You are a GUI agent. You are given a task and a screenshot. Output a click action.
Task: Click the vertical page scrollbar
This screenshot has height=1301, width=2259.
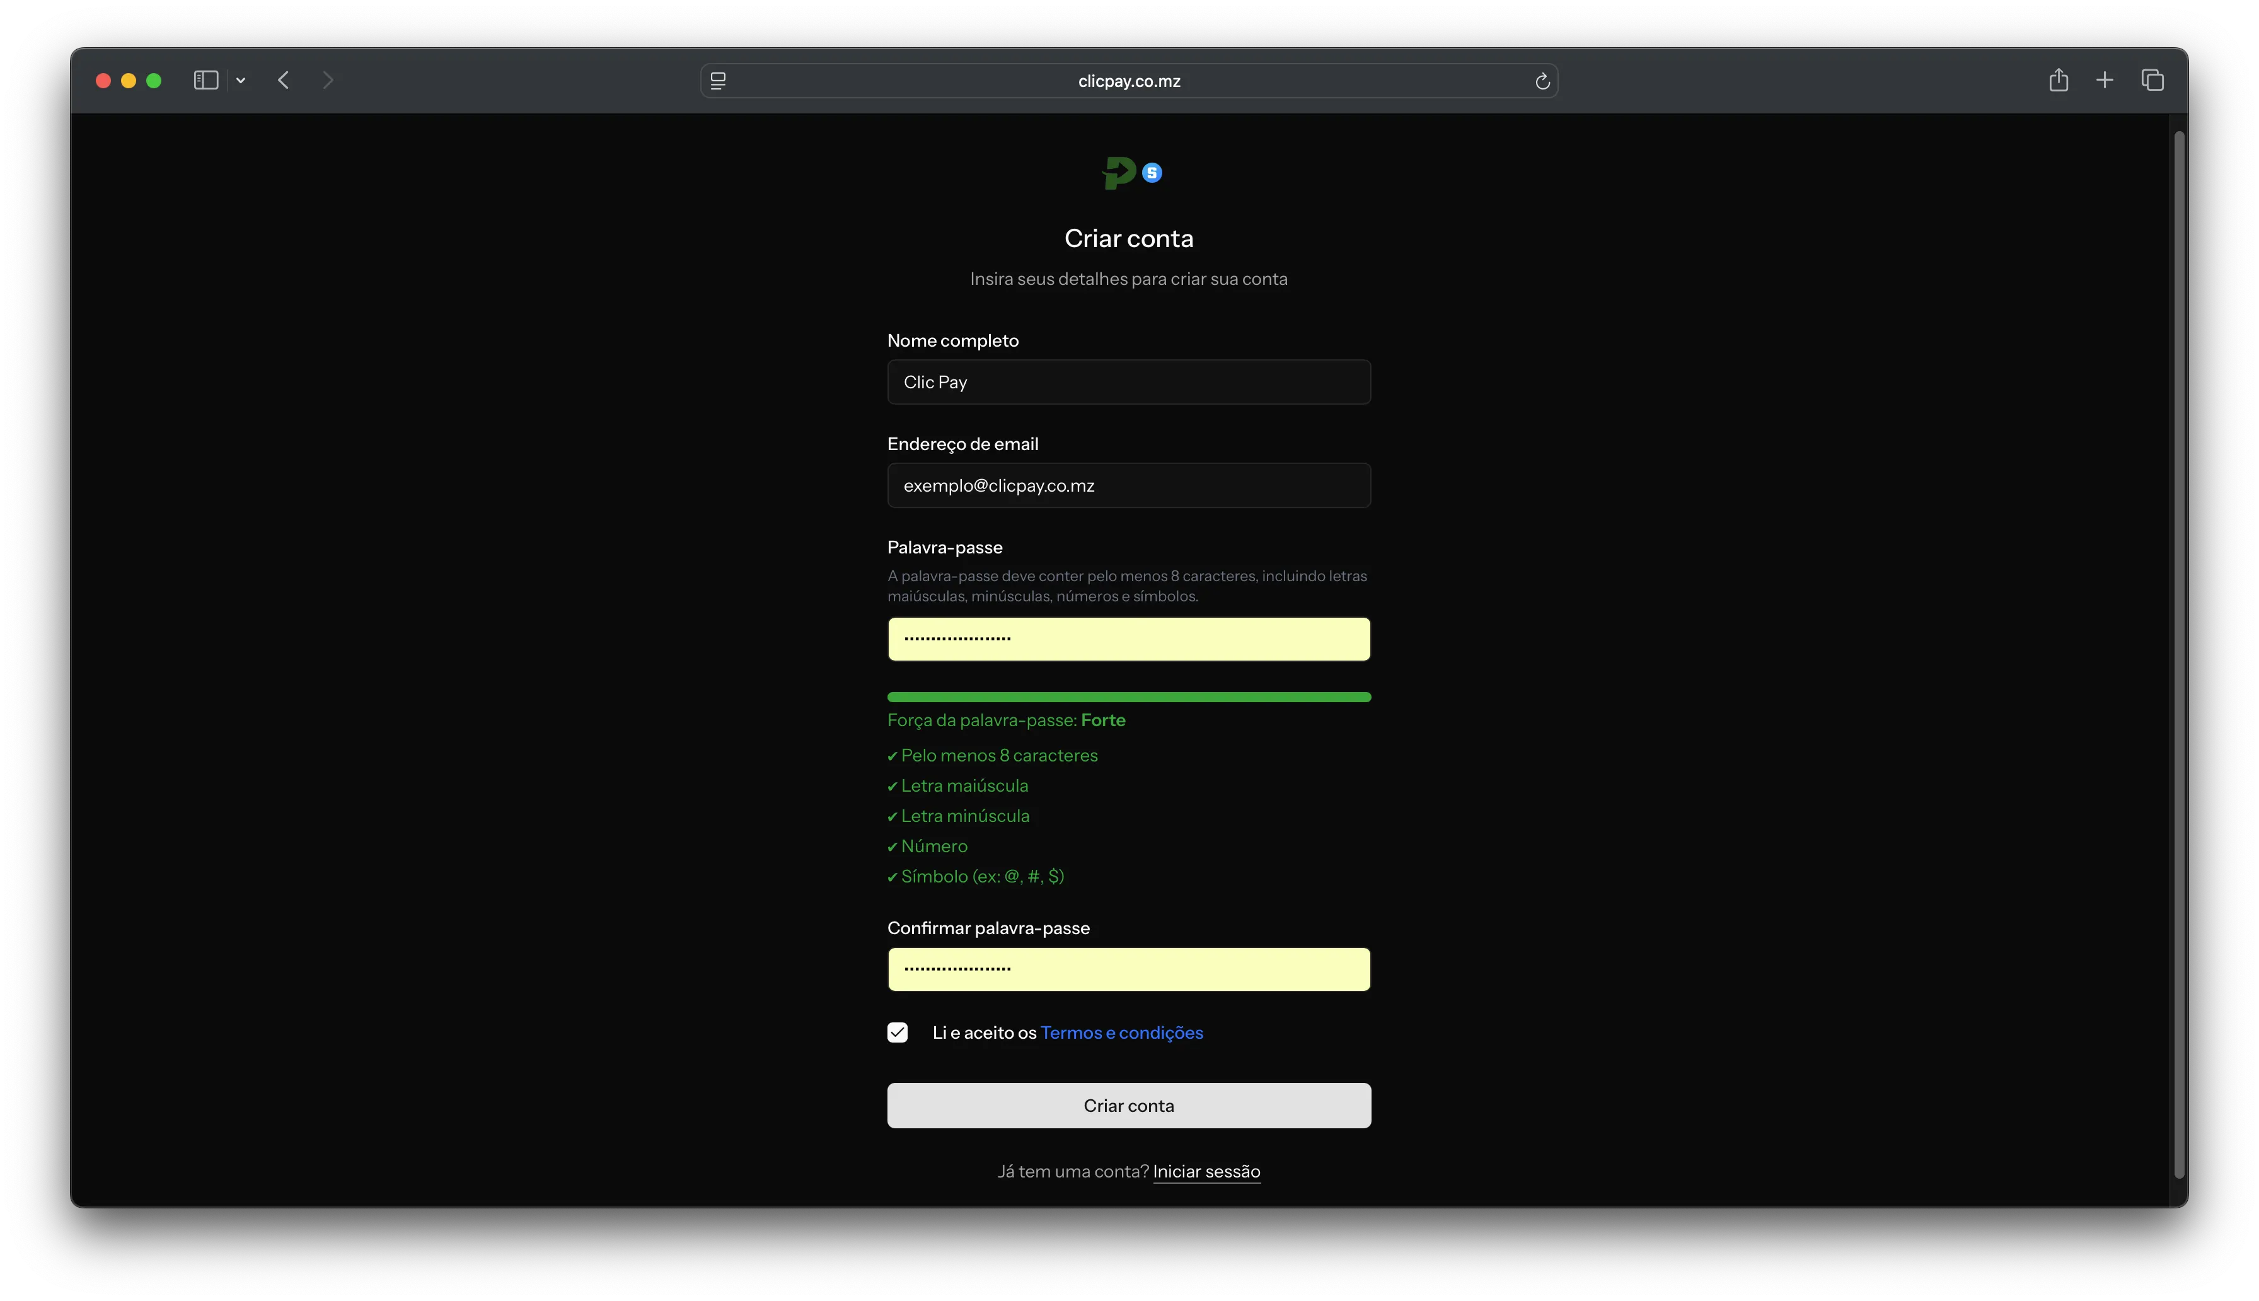[x=2178, y=654]
